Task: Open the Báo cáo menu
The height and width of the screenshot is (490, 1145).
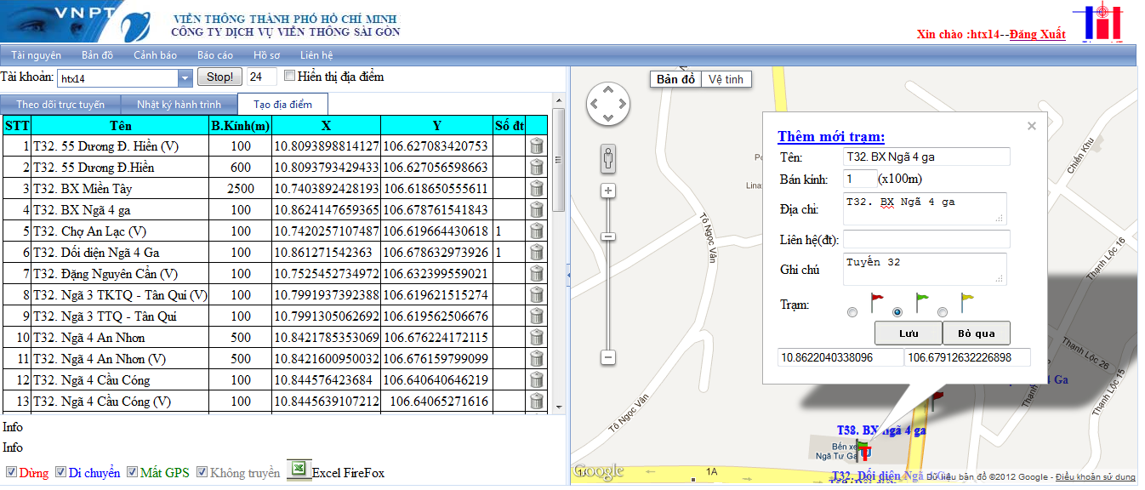Action: coord(215,55)
